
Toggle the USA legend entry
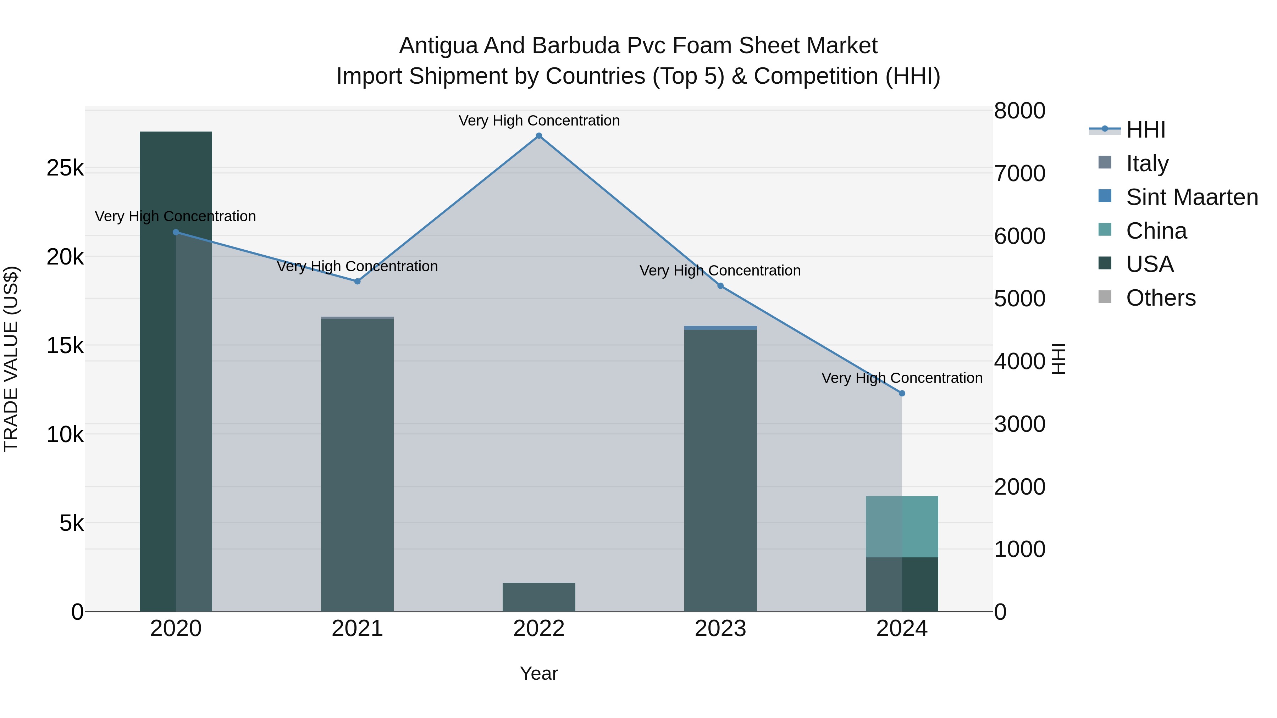pos(1136,263)
